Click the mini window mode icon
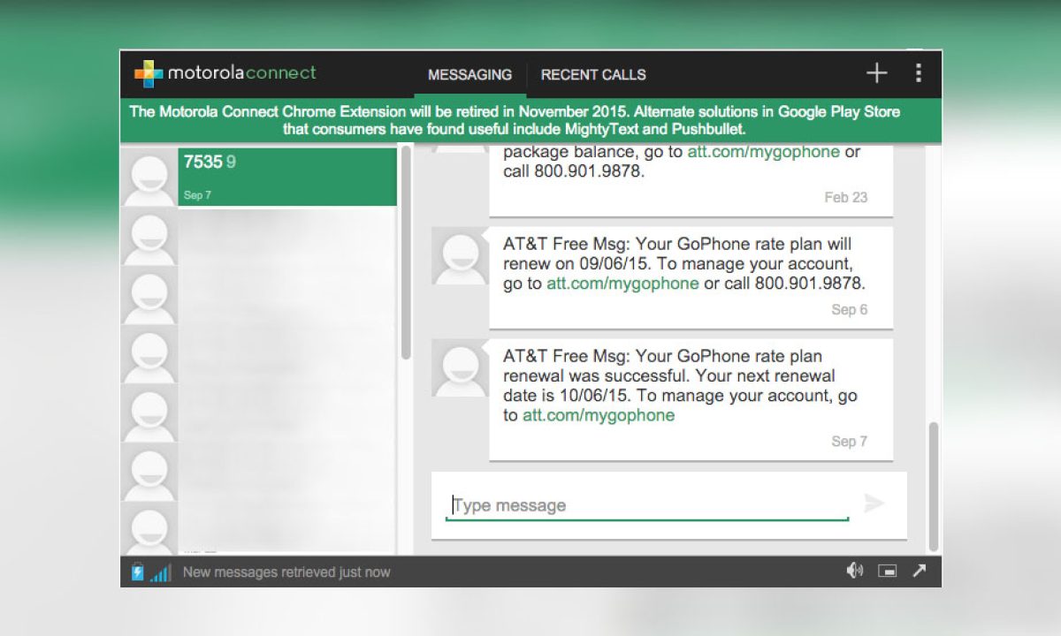Screen dimensions: 1061x636 pos(887,572)
